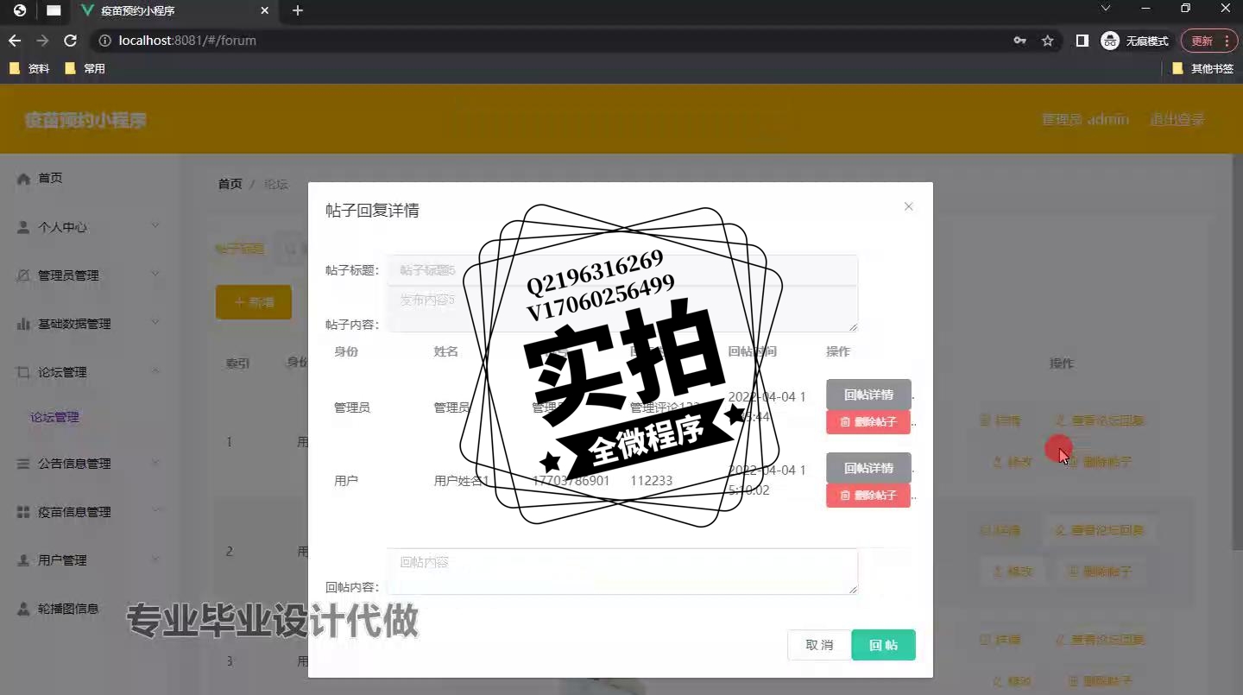Open the 常用 bookmarks folder
Image resolution: width=1243 pixels, height=695 pixels.
(85, 68)
